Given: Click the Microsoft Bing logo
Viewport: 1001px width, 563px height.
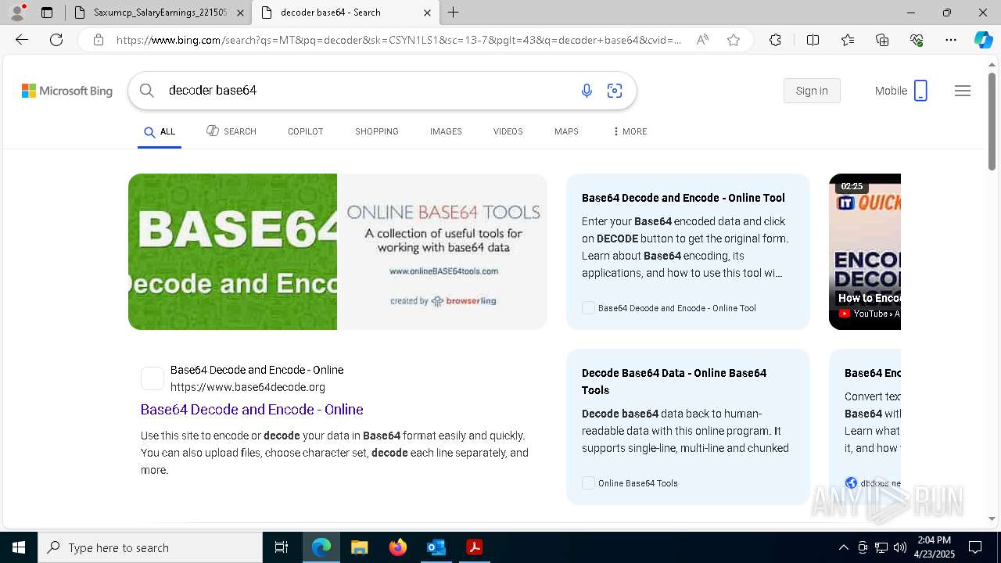Looking at the screenshot, I should click(x=67, y=91).
